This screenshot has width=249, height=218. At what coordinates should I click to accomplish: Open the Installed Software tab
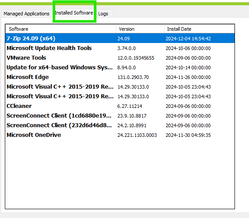[74, 13]
